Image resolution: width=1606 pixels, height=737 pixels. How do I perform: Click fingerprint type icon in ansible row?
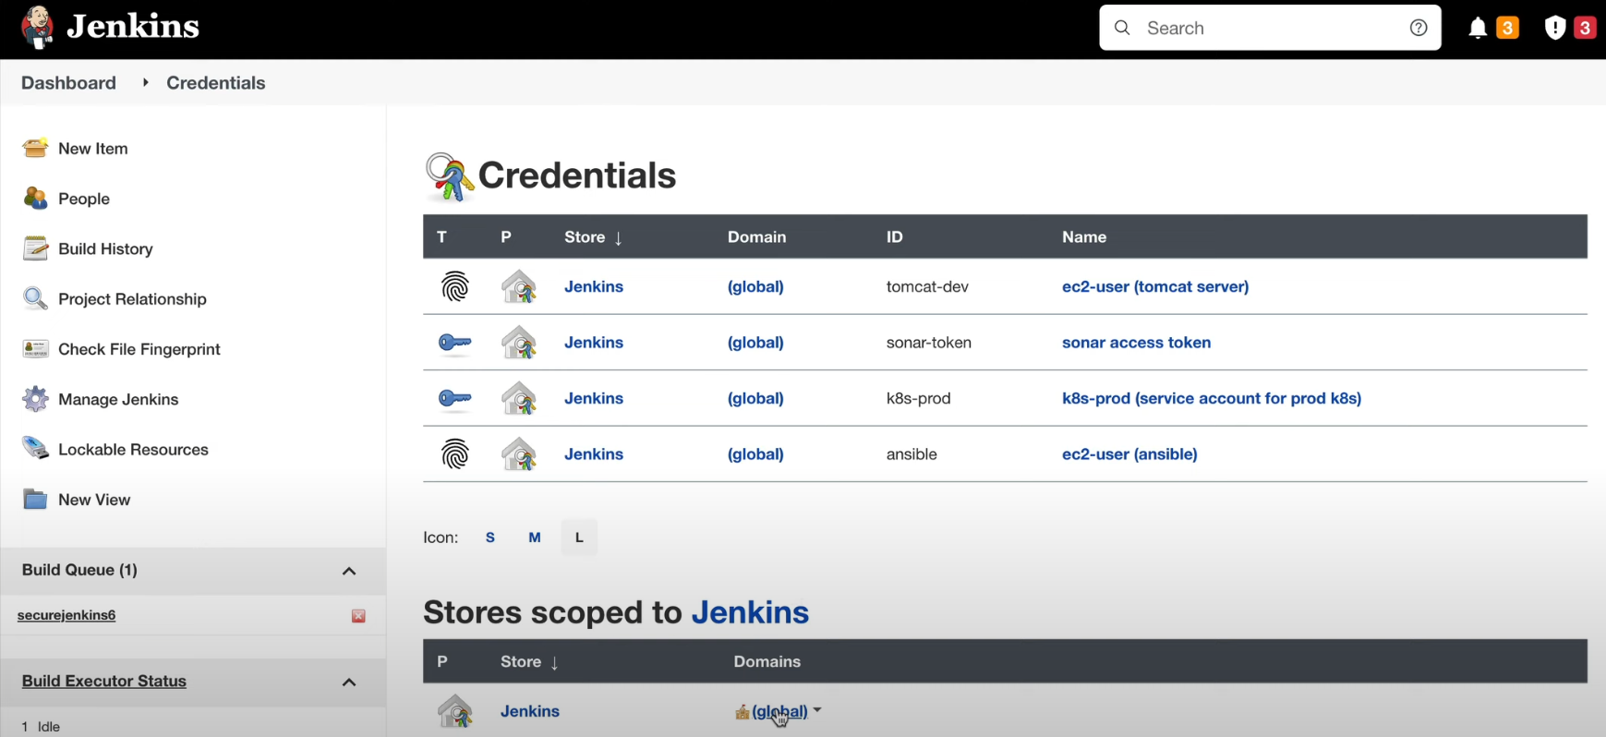coord(455,454)
